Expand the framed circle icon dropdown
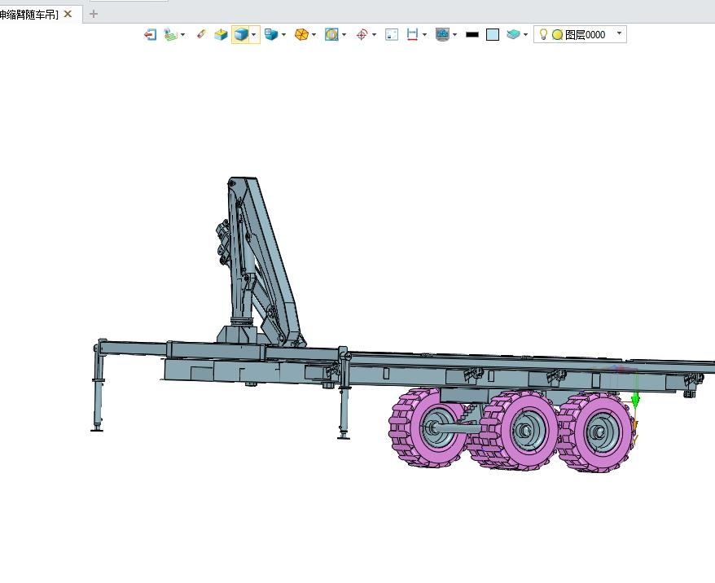 344,35
